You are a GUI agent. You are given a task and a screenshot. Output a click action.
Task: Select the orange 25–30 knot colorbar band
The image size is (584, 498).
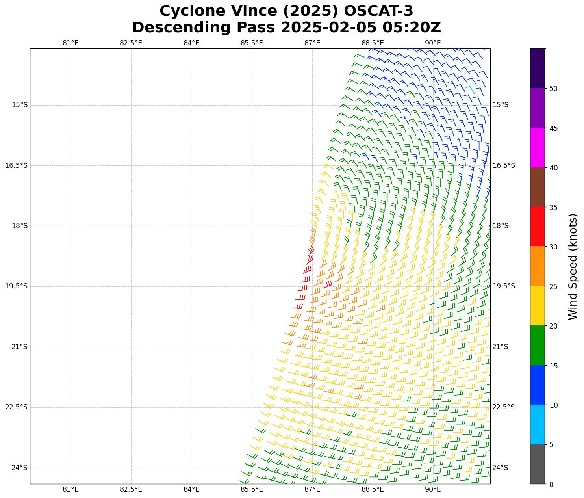(x=537, y=266)
